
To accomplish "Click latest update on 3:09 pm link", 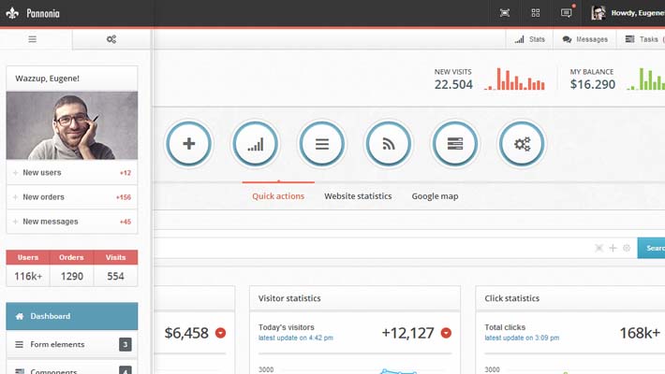I will (x=522, y=338).
